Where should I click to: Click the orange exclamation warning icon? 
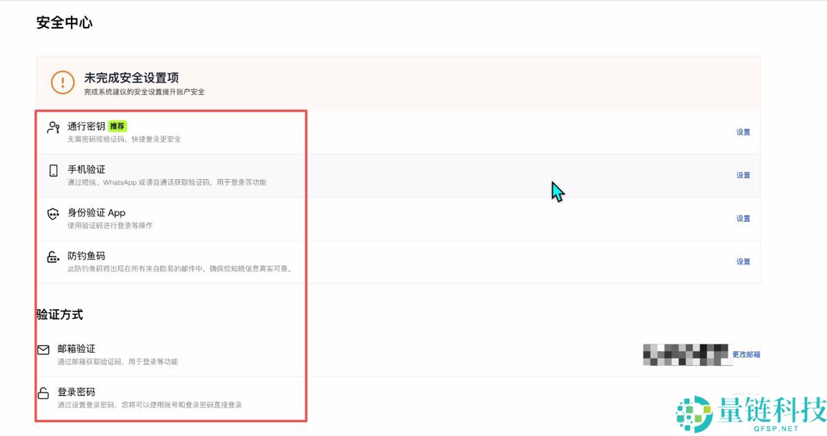click(x=63, y=83)
